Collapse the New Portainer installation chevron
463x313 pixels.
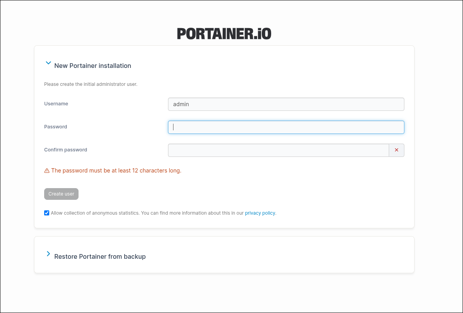pos(48,63)
